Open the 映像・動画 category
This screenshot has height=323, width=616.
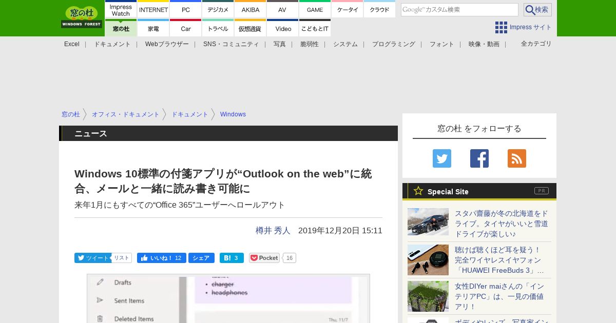pyautogui.click(x=484, y=44)
